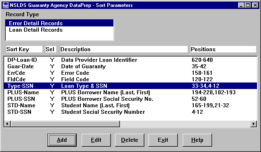Select the PLUS-SSN sort key row
Image resolution: width=261 pixels, height=152 pixels.
point(130,99)
